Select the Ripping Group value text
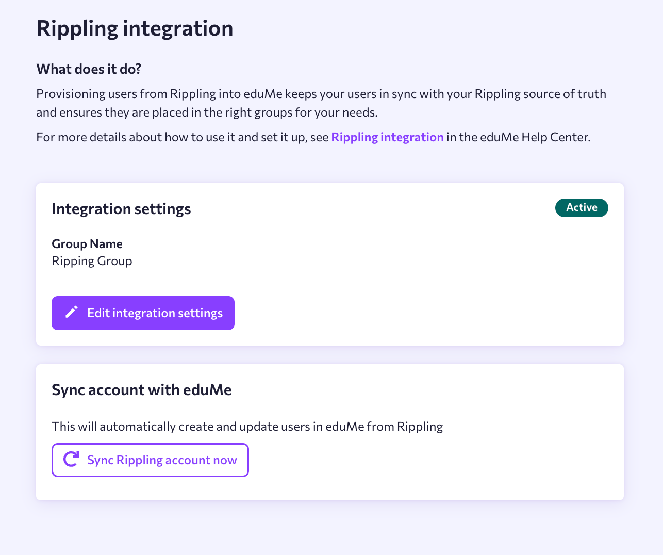Image resolution: width=663 pixels, height=555 pixels. tap(92, 260)
